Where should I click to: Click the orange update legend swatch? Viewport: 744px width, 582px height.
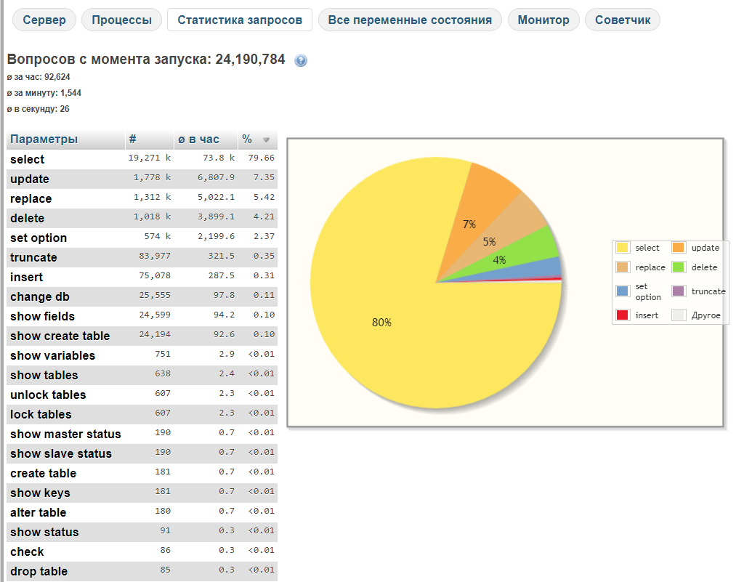pyautogui.click(x=679, y=248)
